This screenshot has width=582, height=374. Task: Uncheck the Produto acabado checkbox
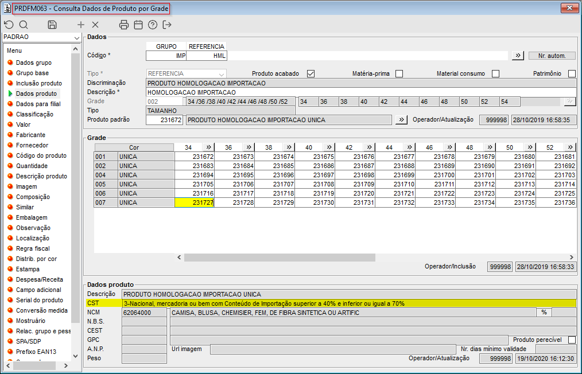pos(311,73)
